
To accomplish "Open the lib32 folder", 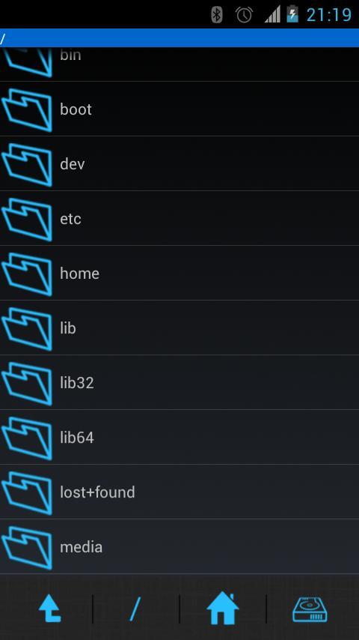I will click(x=179, y=382).
